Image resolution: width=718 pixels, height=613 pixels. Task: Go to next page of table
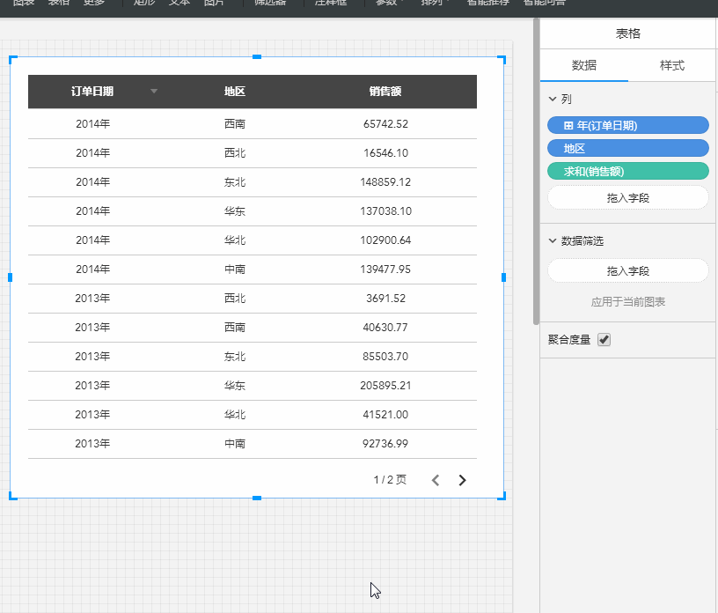463,480
